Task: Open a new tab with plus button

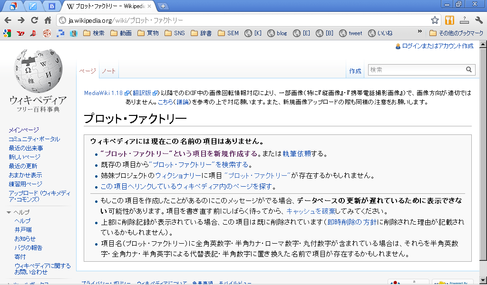Action: click(x=163, y=6)
